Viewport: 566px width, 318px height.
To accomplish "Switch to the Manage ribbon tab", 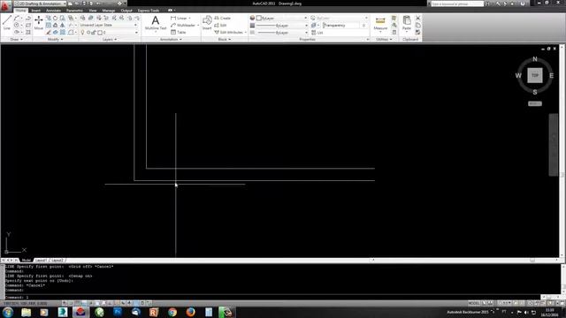I will pos(109,11).
